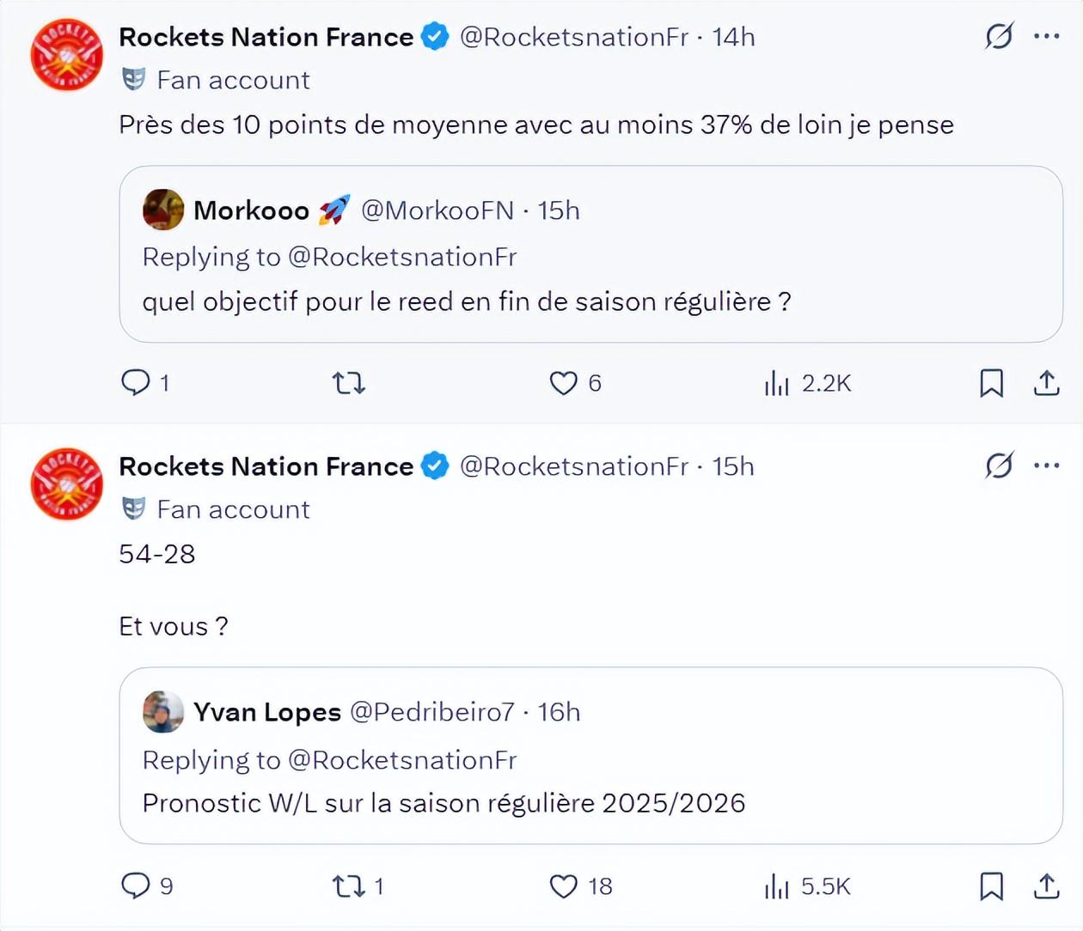Share the 54-28 tweet
This screenshot has width=1083, height=931.
(x=1046, y=885)
